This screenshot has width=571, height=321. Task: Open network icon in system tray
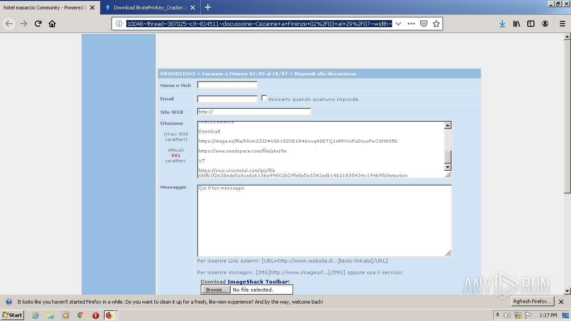pos(518,315)
